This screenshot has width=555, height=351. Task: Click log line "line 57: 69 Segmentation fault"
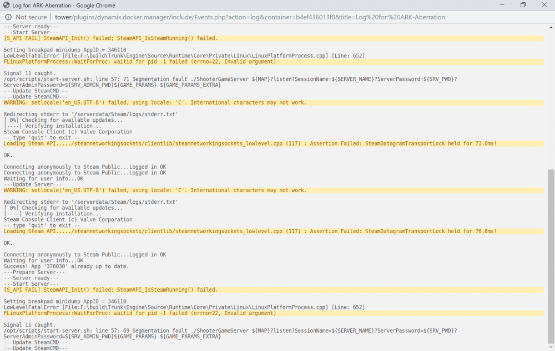coord(230,334)
